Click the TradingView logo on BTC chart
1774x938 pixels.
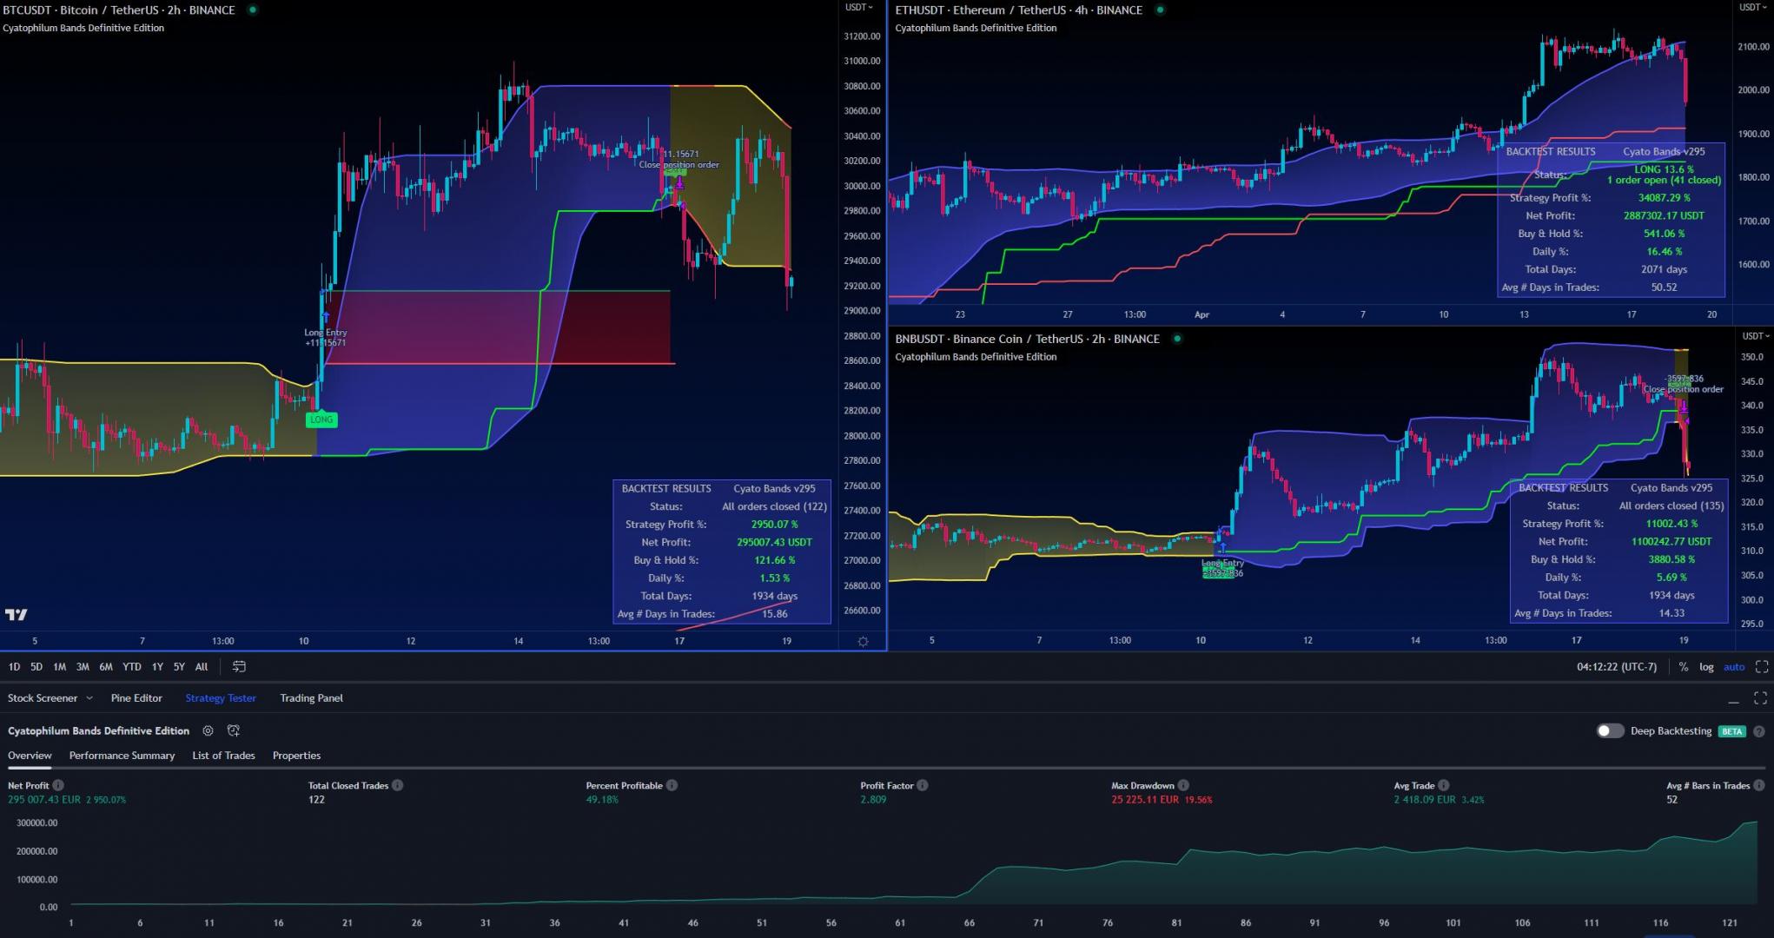(x=16, y=615)
